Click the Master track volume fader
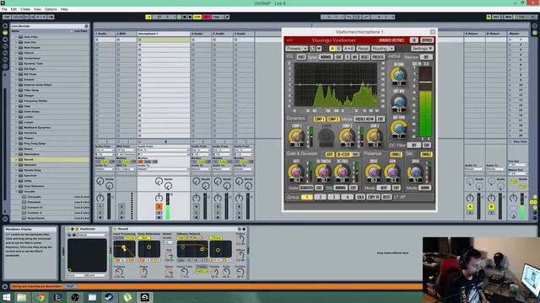Viewport: 540px width, 303px height. 522,205
